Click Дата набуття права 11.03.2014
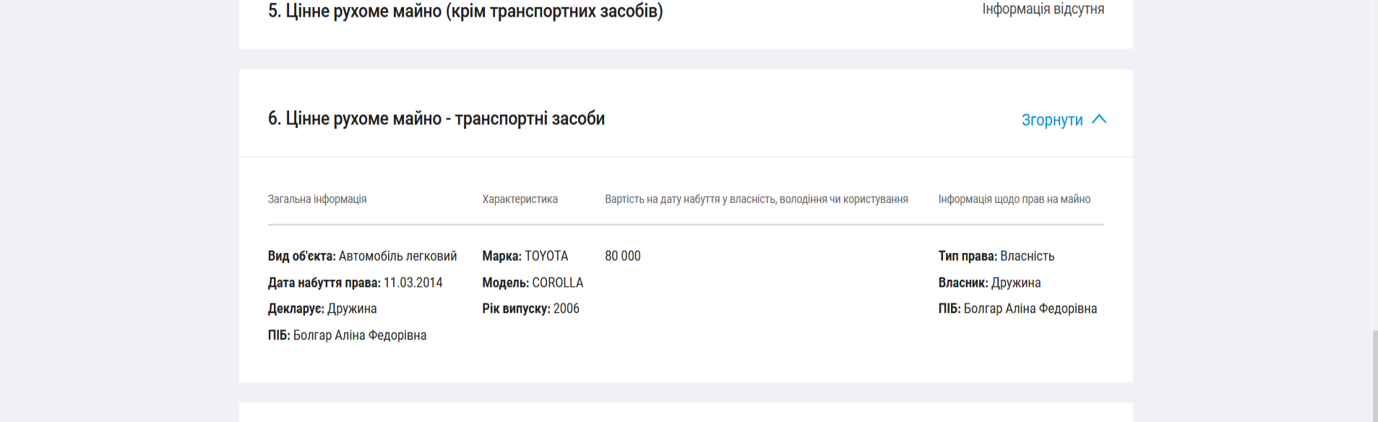The image size is (1378, 422). pyautogui.click(x=355, y=283)
